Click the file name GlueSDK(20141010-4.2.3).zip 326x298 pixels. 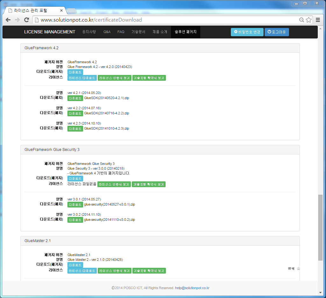pyautogui.click(x=106, y=128)
